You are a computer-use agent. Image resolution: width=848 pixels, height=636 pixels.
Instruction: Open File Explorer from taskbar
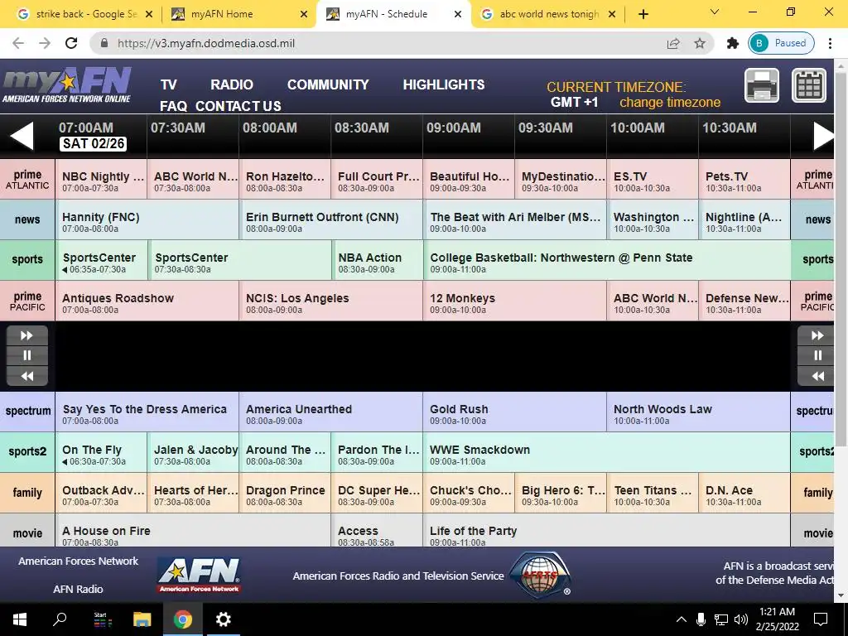coord(142,619)
